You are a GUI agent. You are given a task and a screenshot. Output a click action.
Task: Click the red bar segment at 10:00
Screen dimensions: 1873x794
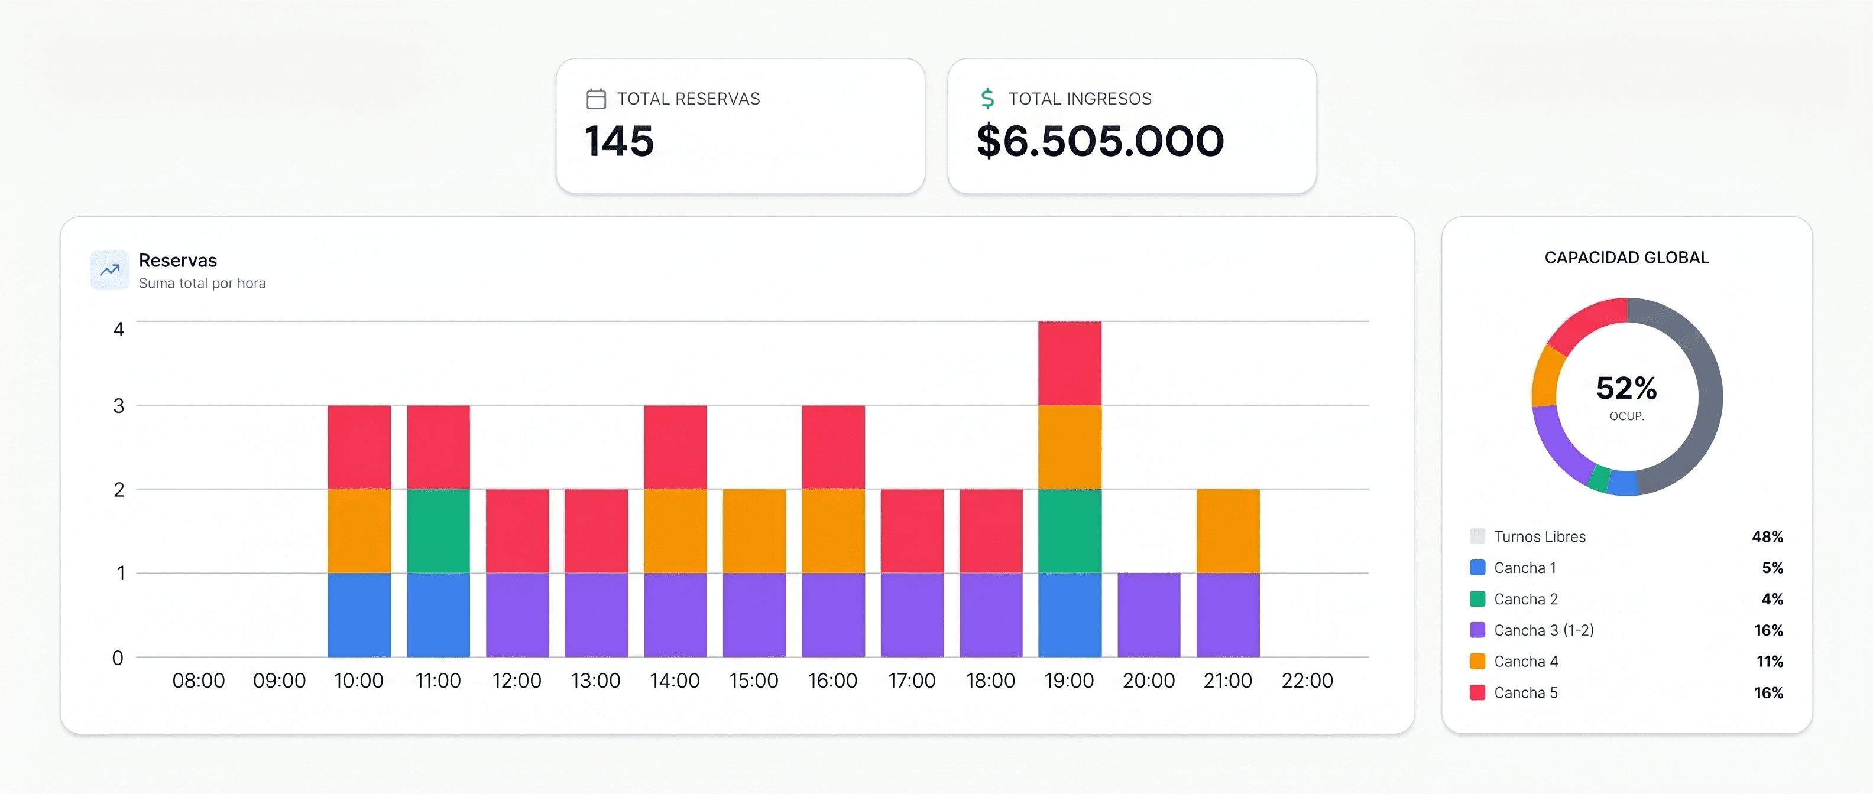tap(359, 447)
